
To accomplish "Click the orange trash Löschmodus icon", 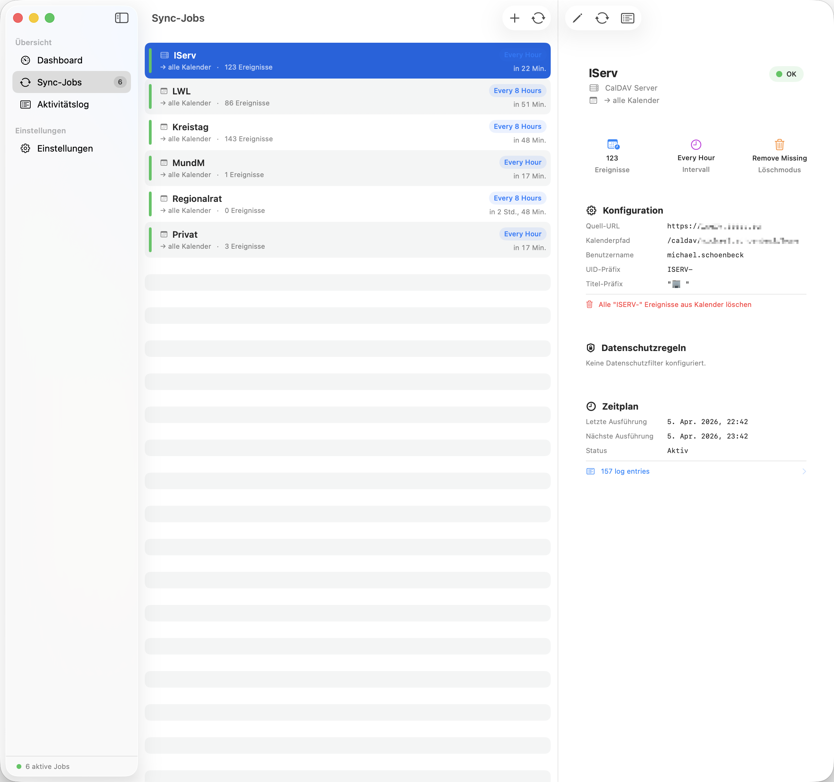I will click(779, 144).
